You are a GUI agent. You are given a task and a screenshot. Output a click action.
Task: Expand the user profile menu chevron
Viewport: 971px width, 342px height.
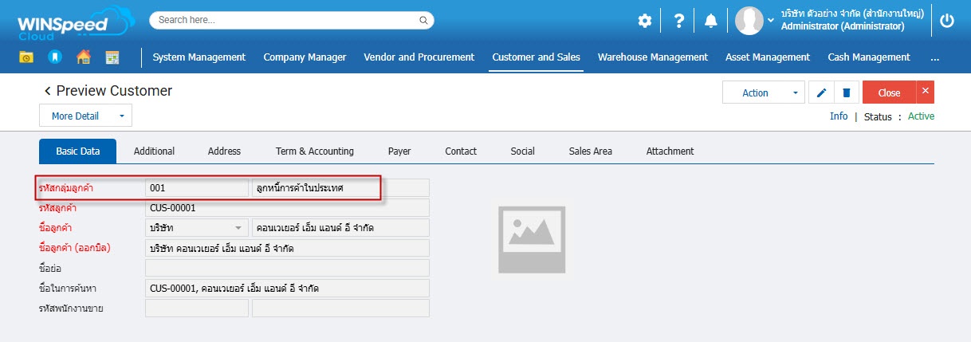point(771,21)
